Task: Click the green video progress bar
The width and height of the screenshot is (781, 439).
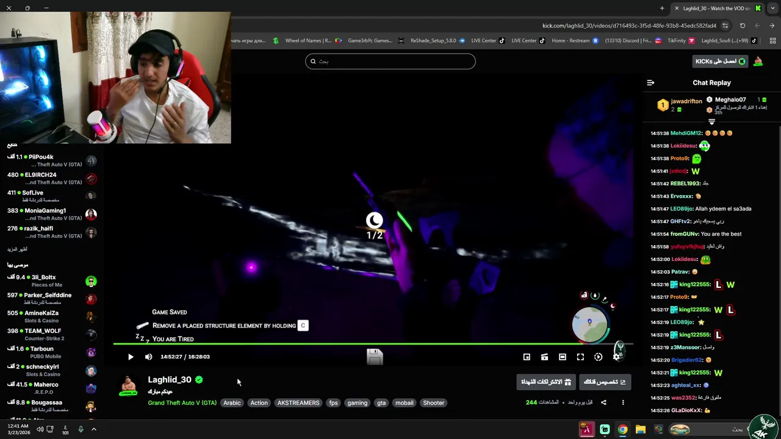Action: point(373,344)
